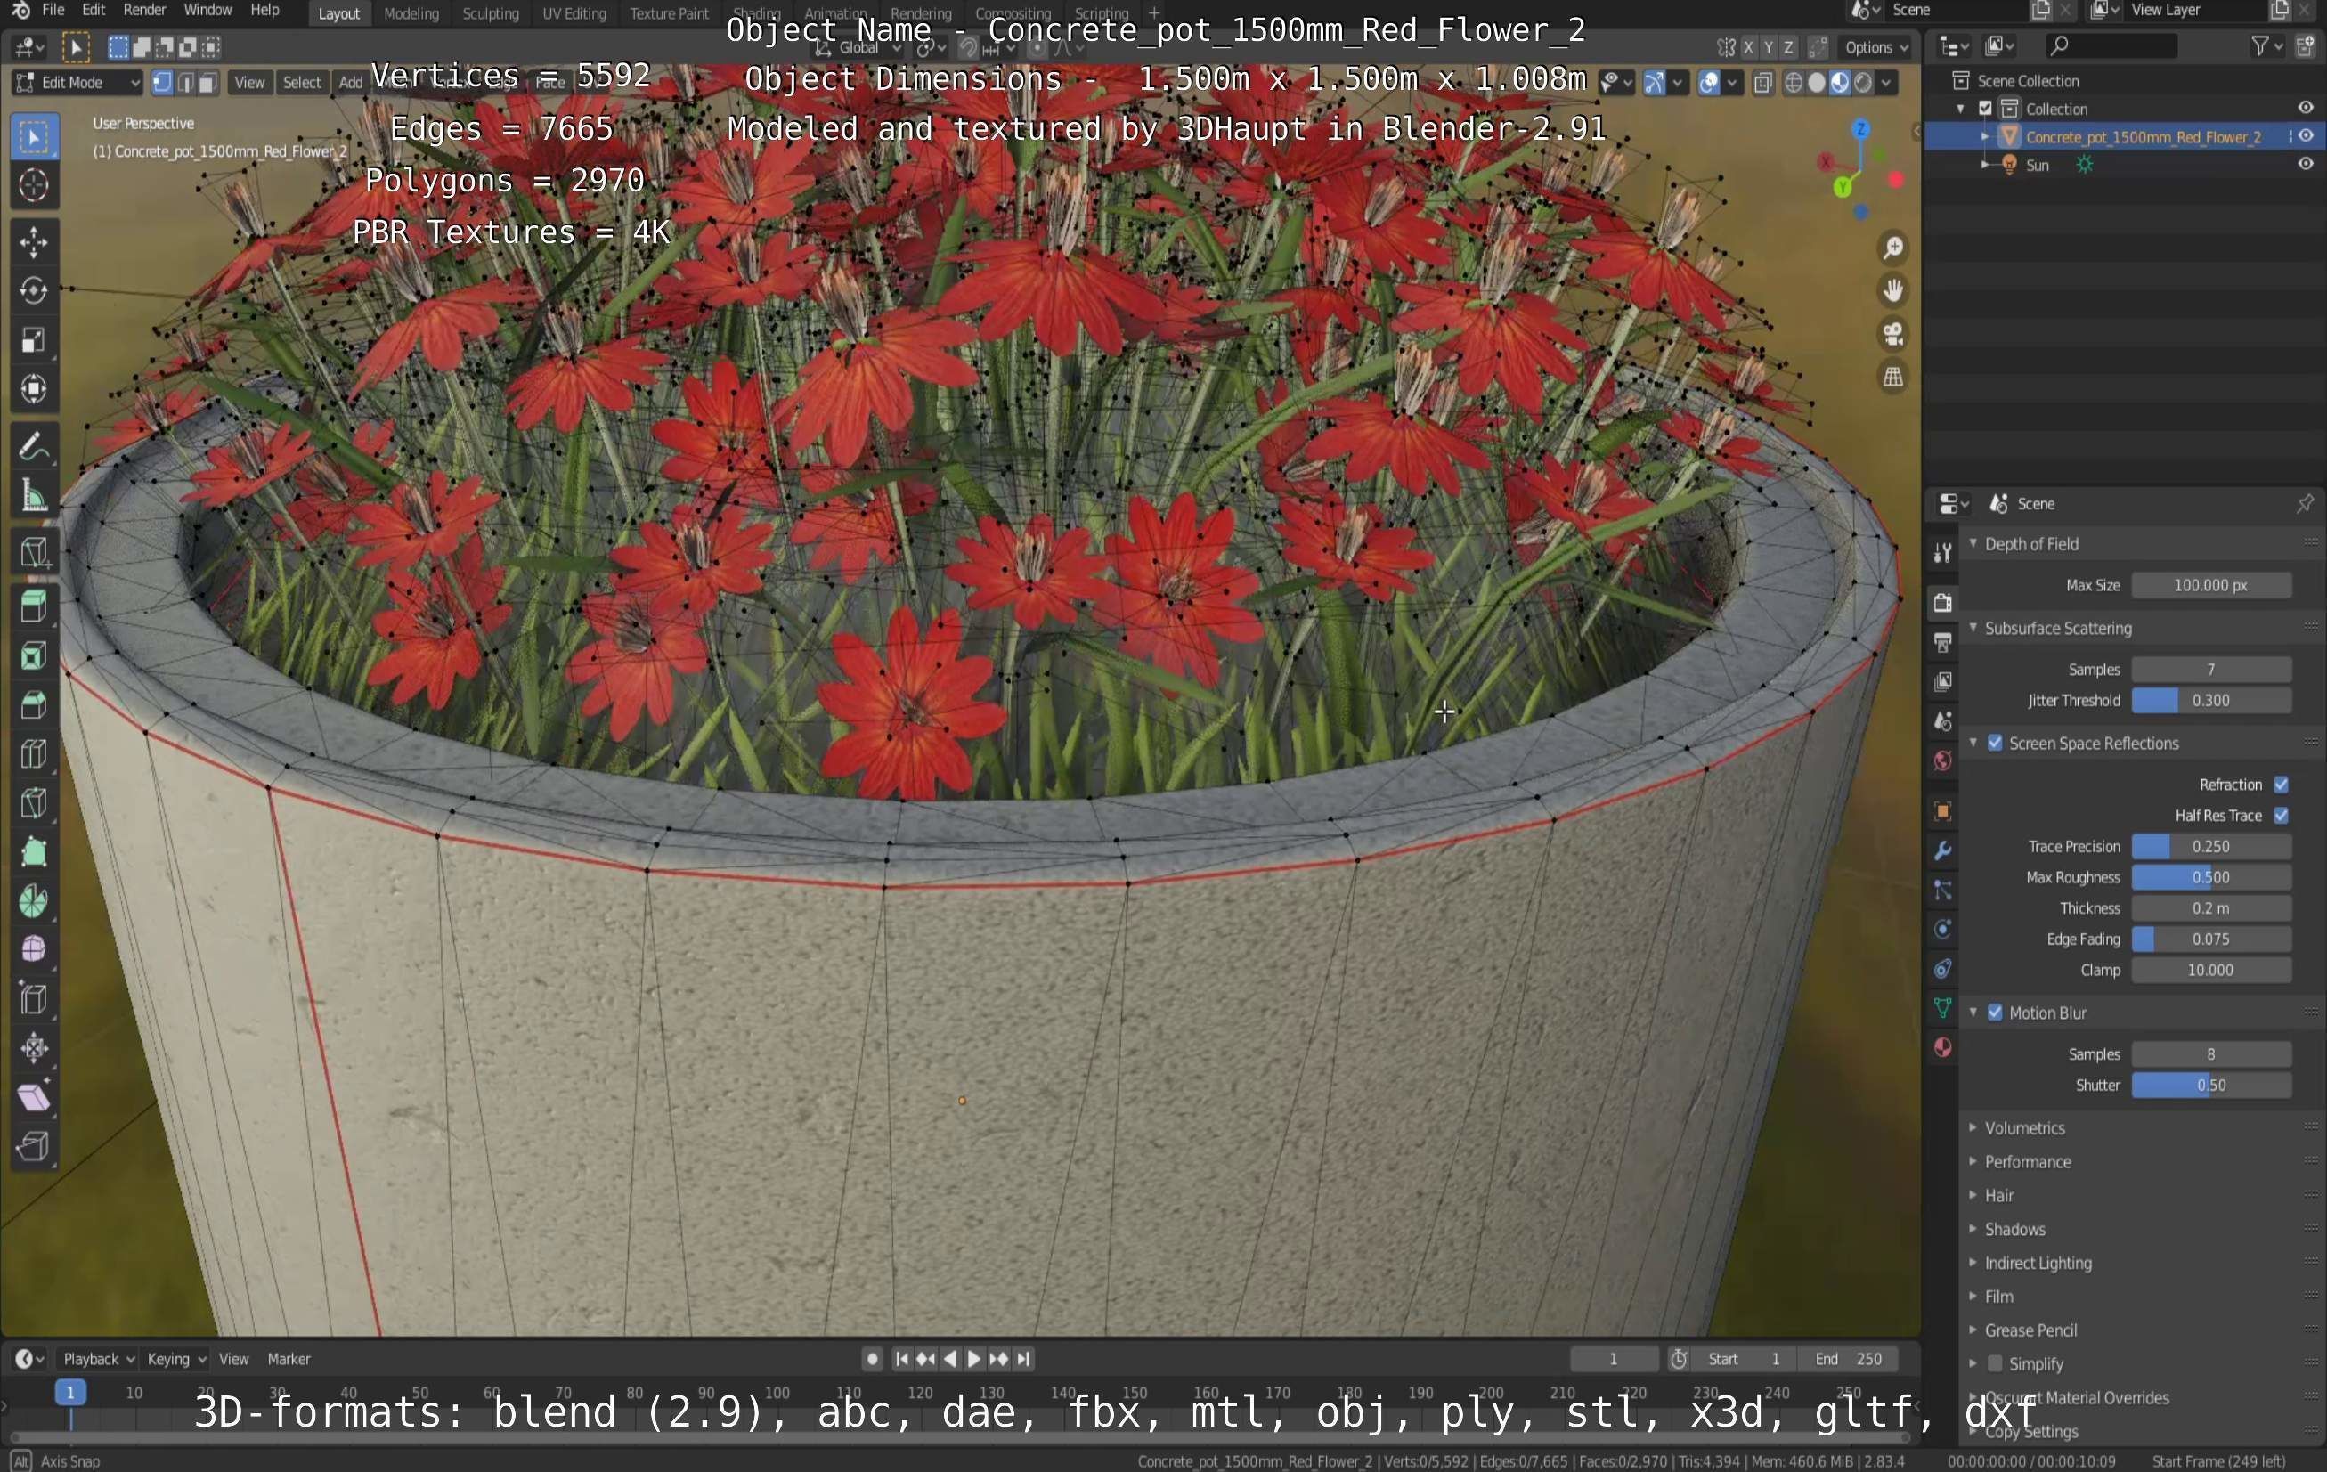Open the Output properties printer tab
Image resolution: width=2327 pixels, height=1472 pixels.
(x=1942, y=643)
